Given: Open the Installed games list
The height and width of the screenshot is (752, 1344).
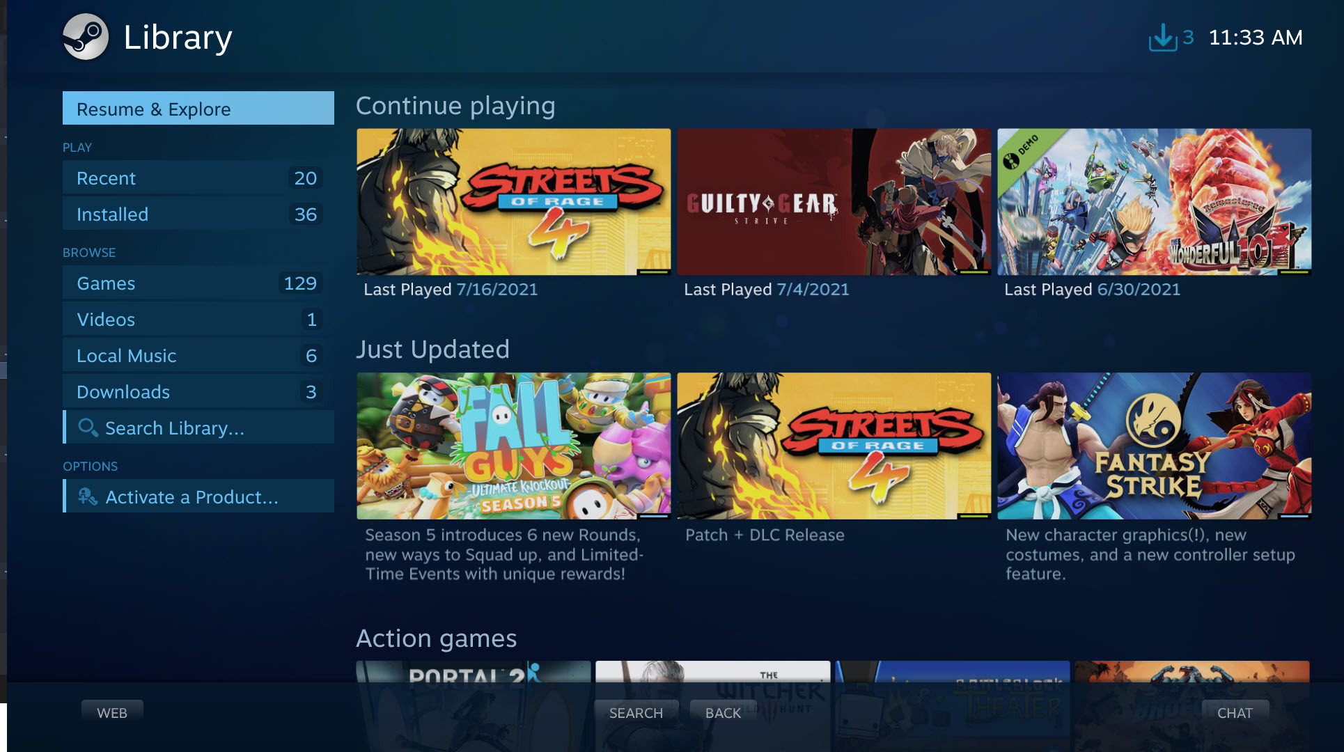Looking at the screenshot, I should coord(198,214).
